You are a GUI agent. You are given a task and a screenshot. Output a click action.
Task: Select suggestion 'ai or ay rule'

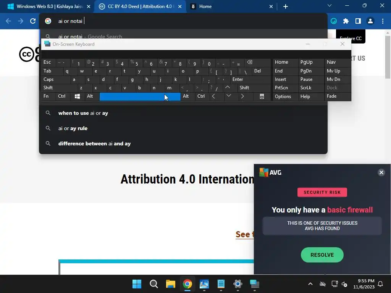(x=183, y=128)
